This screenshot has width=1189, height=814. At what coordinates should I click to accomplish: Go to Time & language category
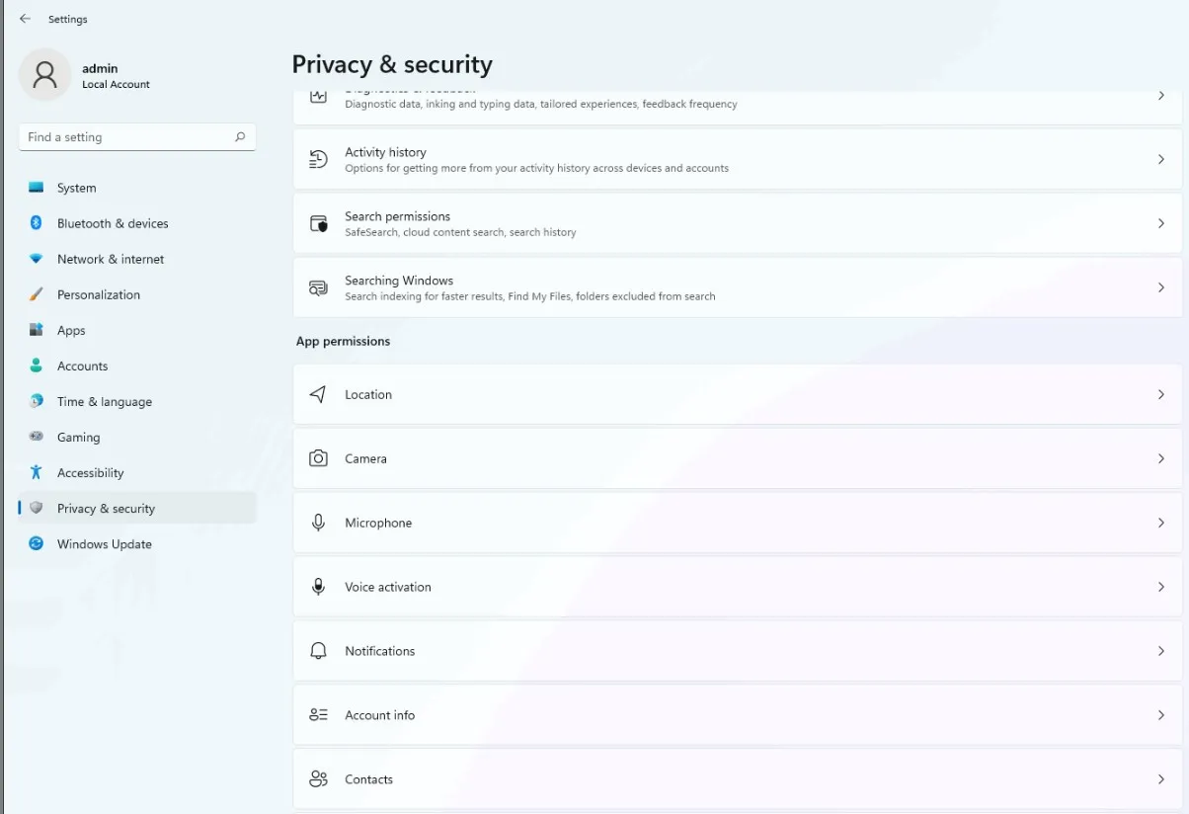pos(137,401)
